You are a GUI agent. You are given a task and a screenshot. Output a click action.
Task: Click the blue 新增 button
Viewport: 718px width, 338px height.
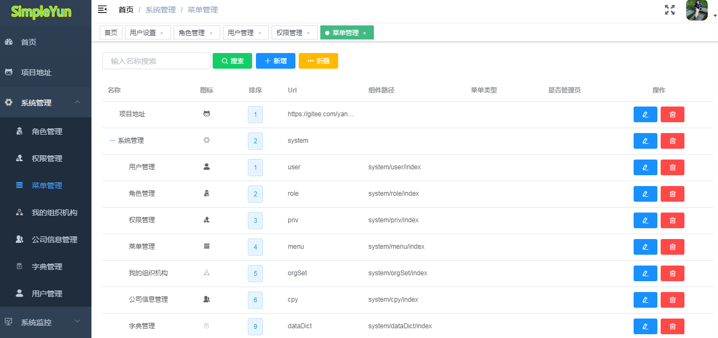click(275, 61)
